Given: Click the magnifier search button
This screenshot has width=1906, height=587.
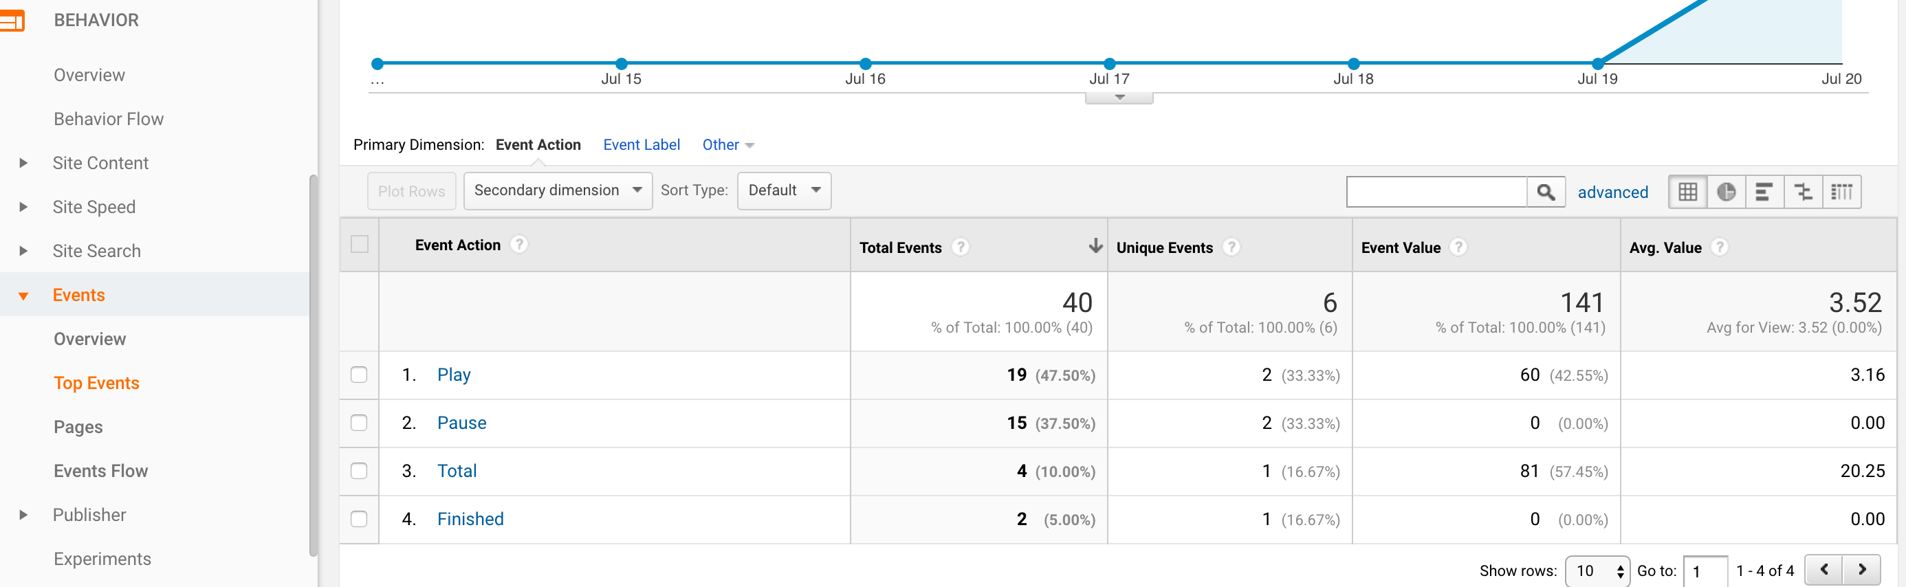Looking at the screenshot, I should pos(1546,192).
